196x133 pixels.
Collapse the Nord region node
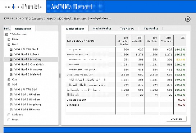click(9, 45)
